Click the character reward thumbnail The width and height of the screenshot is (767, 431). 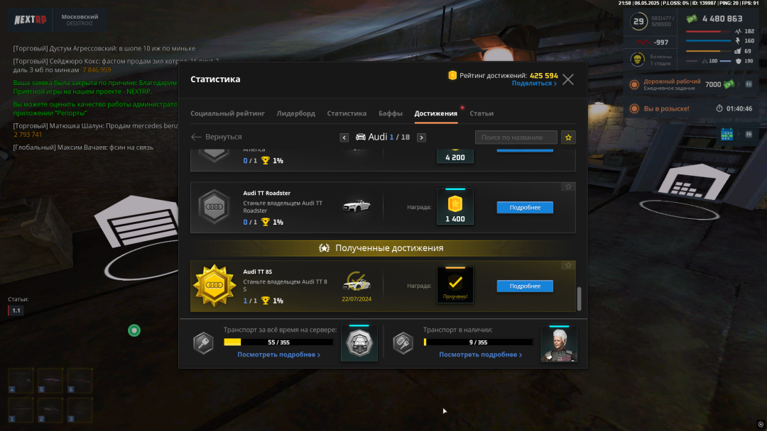pos(559,344)
